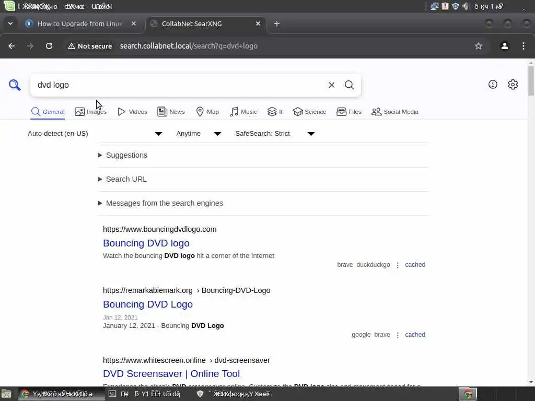Click the whitescreen.online URL text
Image resolution: width=535 pixels, height=401 pixels.
tap(187, 360)
